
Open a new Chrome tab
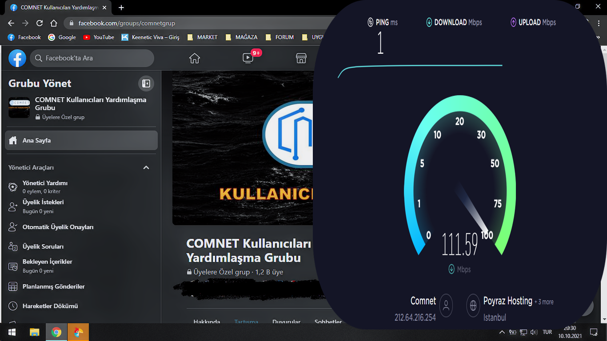[121, 8]
